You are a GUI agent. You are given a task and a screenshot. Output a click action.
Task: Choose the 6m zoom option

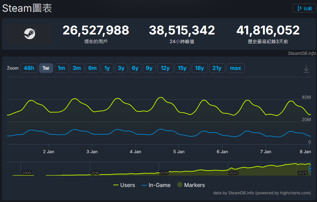click(93, 68)
